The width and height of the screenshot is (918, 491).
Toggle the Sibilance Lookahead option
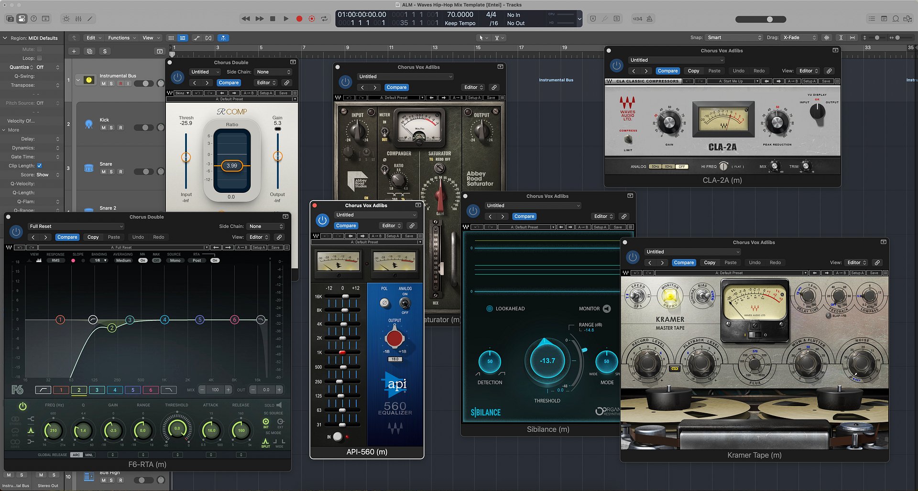point(489,309)
